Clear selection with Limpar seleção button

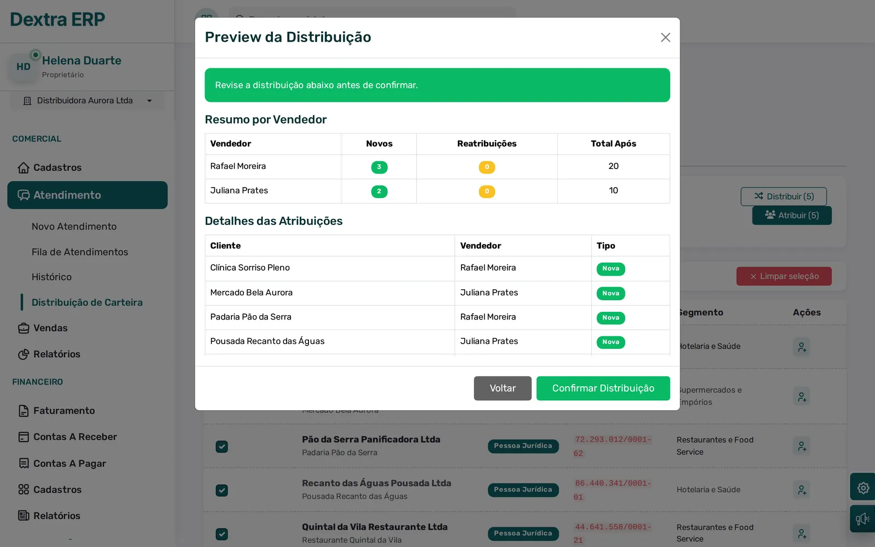(784, 276)
